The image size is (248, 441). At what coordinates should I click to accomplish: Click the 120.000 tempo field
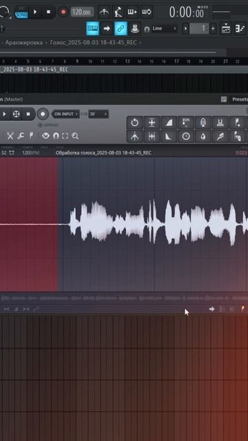(83, 12)
